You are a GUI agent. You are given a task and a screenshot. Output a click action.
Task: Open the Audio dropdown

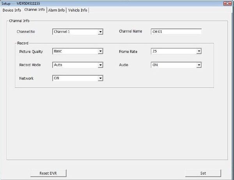[x=199, y=65]
